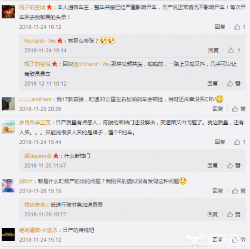
Task: Reply to 瓶子的空城's top comment
Action: pyautogui.click(x=220, y=27)
